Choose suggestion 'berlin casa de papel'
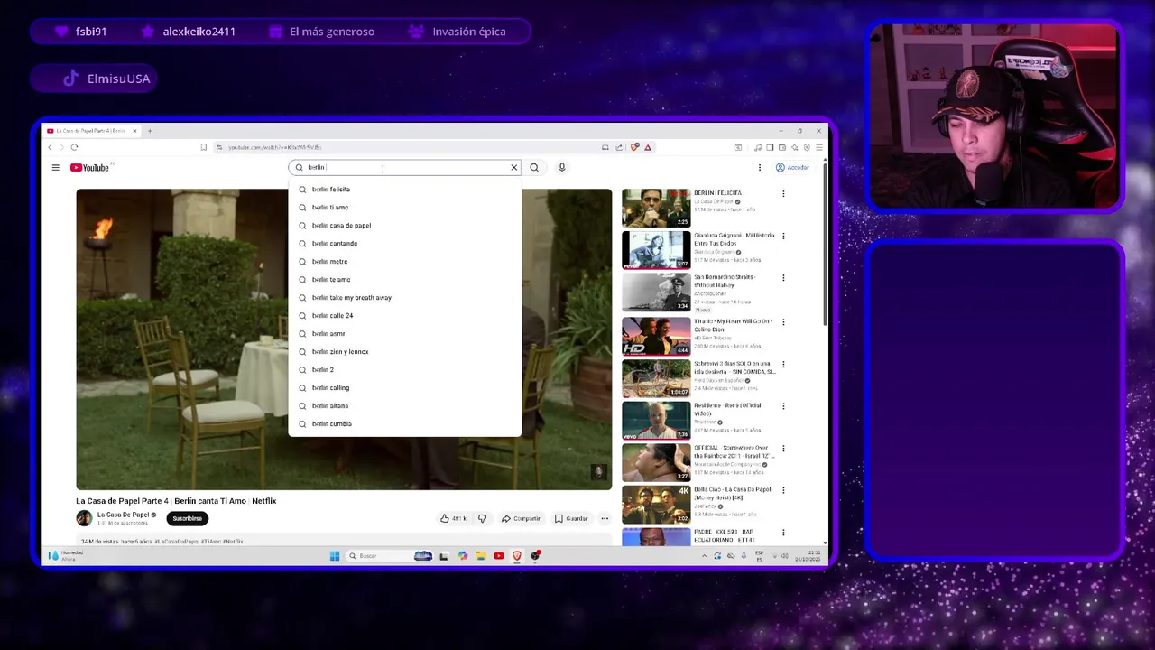This screenshot has width=1155, height=650. 404,226
